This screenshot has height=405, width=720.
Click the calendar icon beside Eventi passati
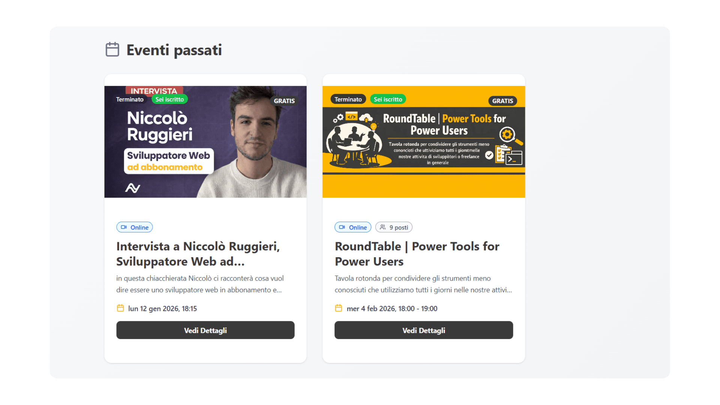pyautogui.click(x=112, y=49)
